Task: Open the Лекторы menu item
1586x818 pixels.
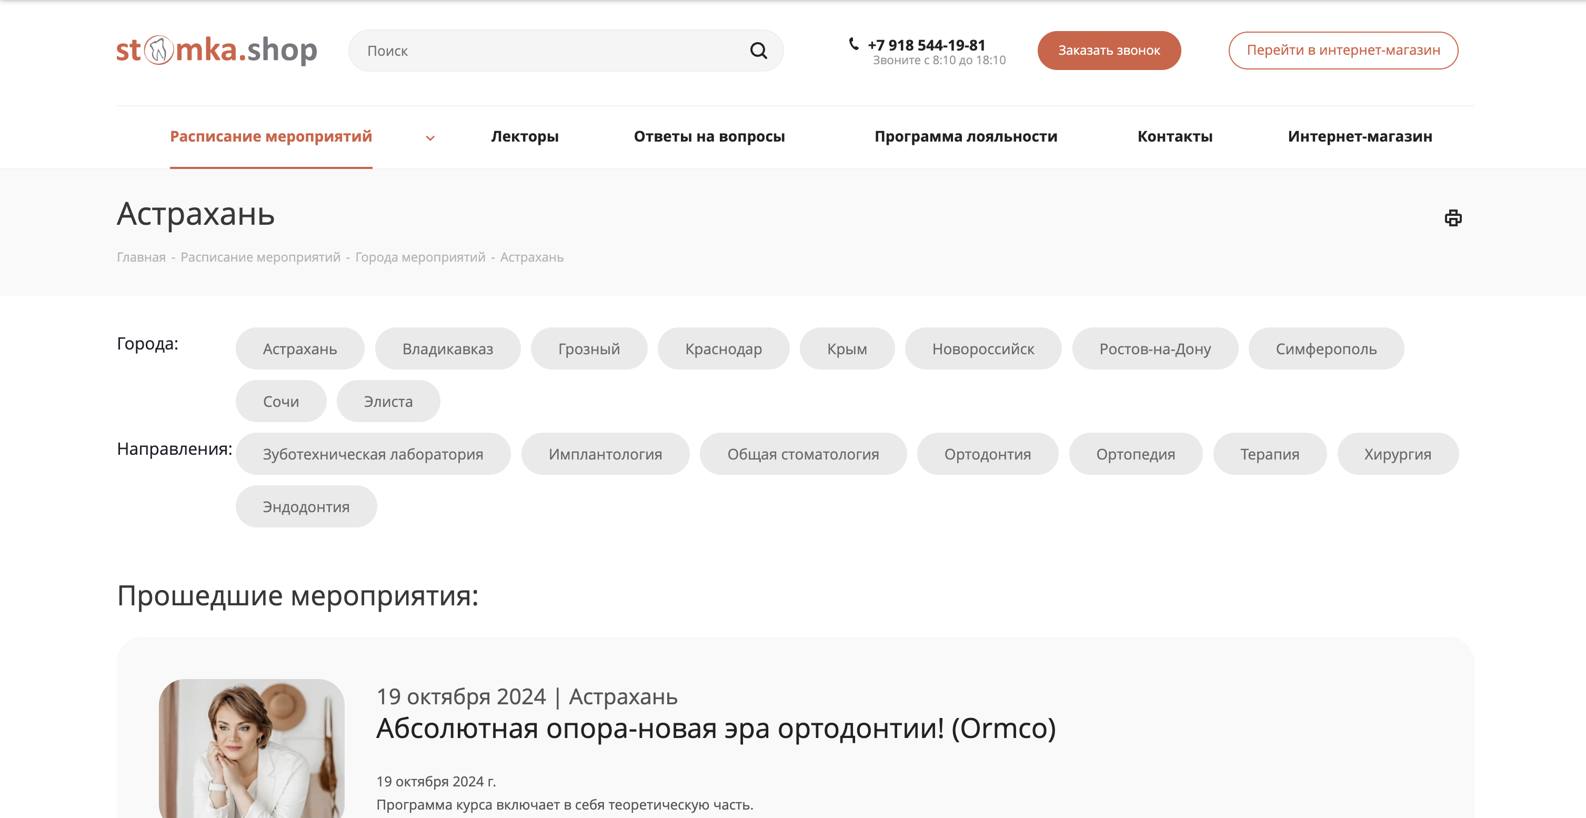Action: [525, 136]
